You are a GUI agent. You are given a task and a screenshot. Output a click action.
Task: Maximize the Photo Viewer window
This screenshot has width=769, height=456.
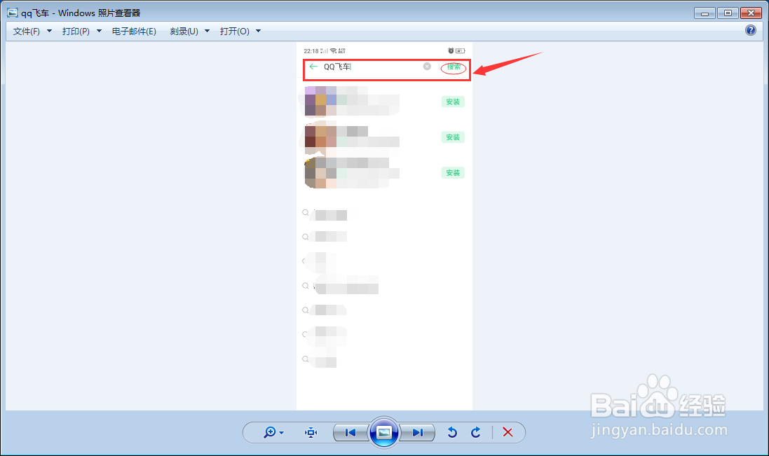click(728, 13)
